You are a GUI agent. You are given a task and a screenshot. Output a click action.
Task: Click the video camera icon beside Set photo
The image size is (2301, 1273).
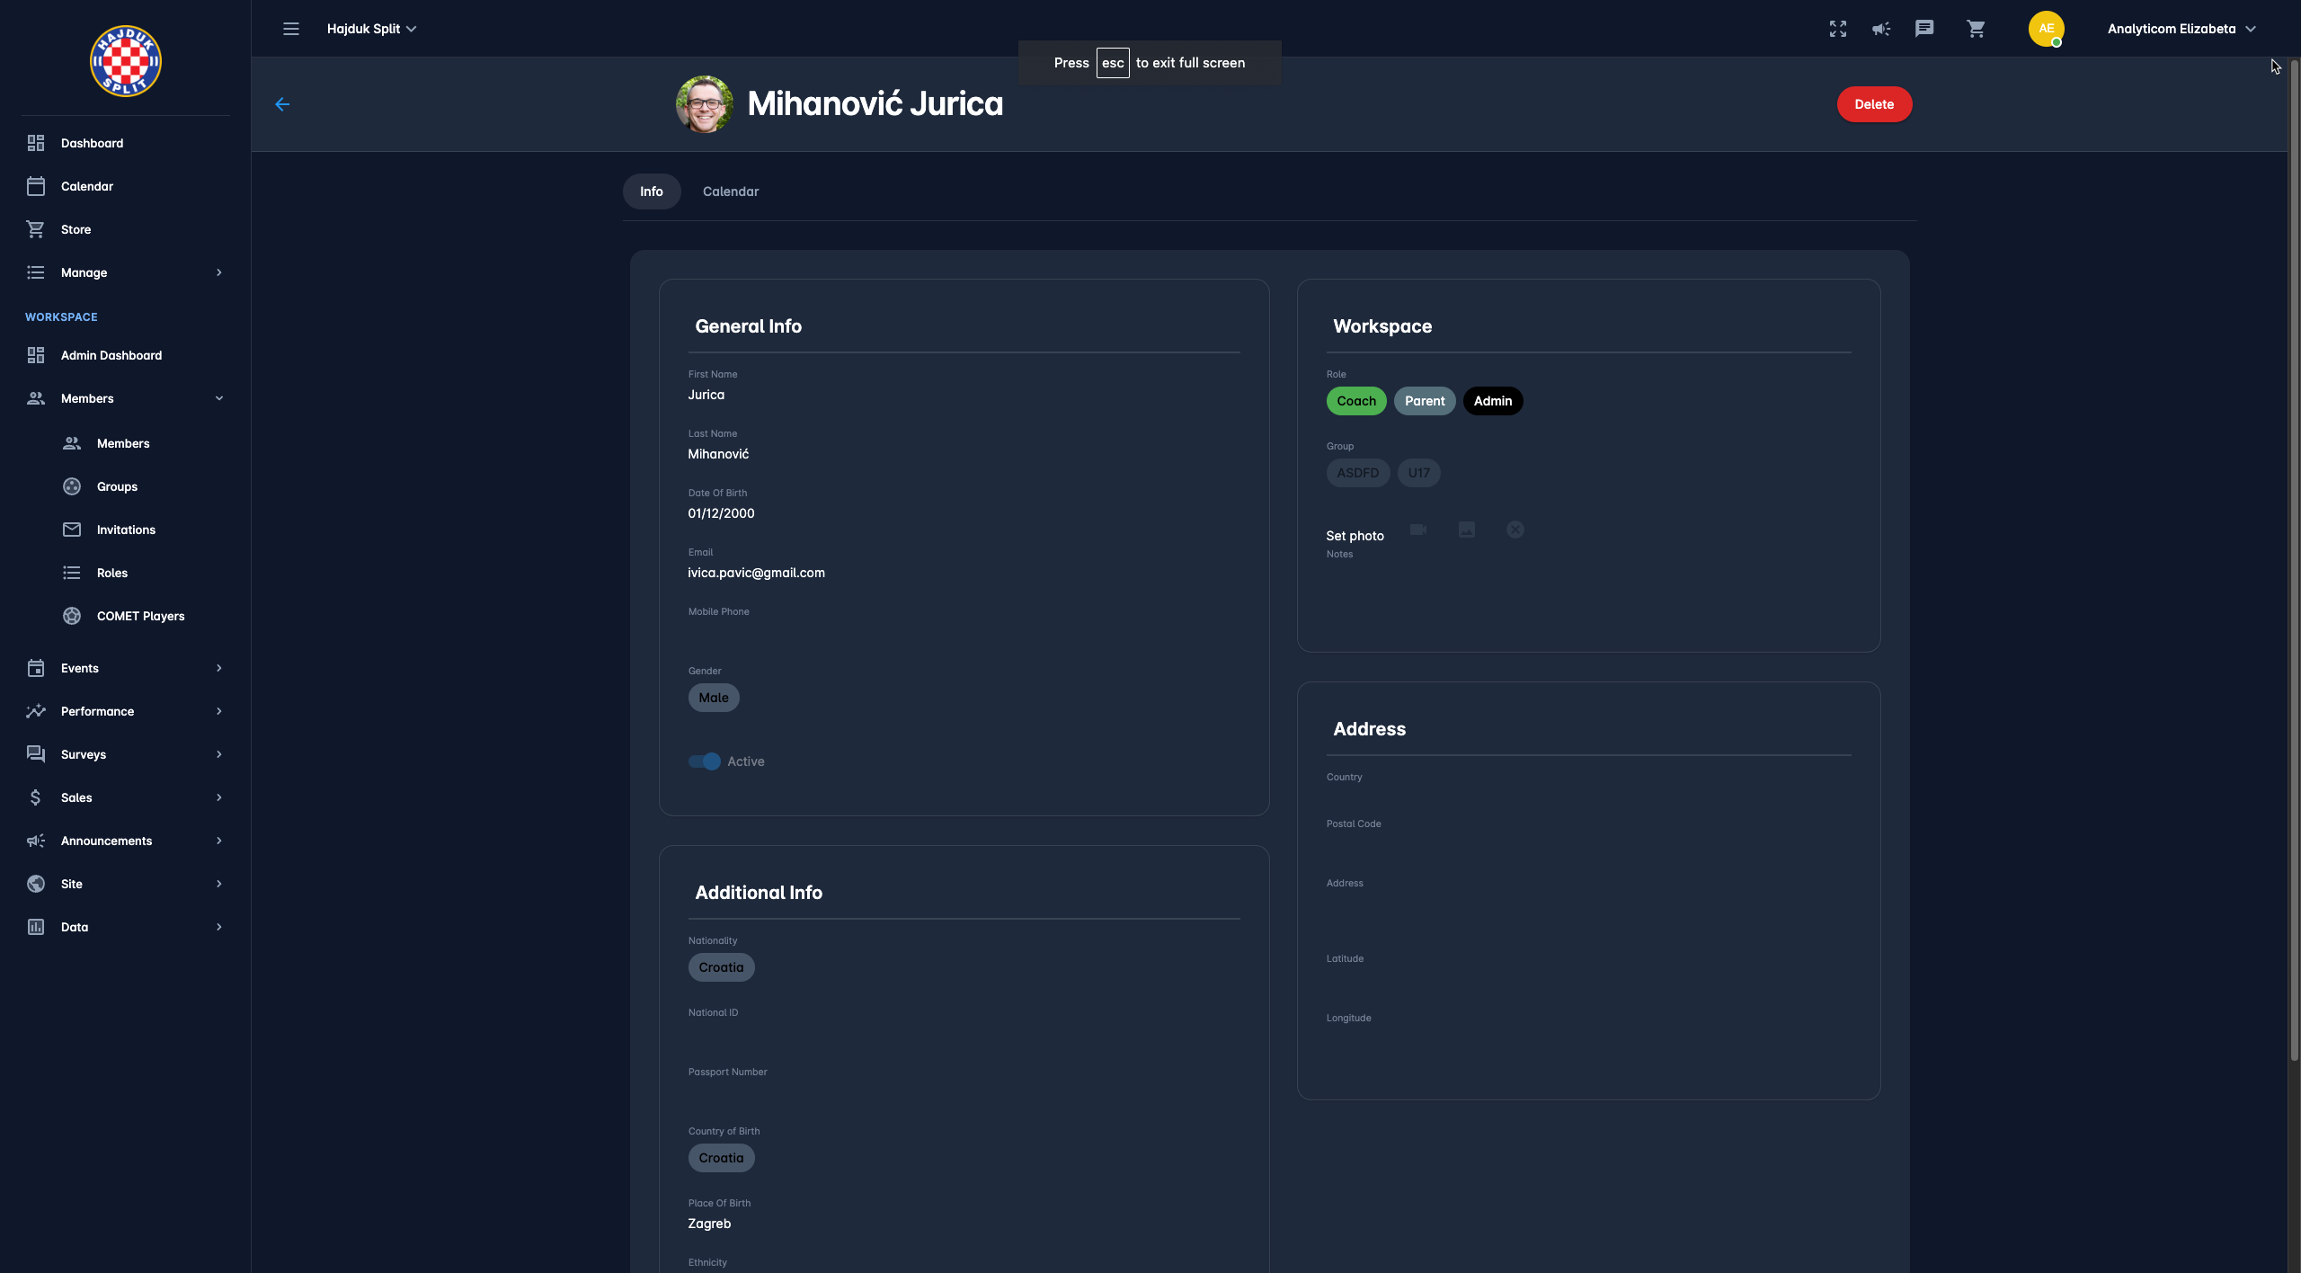(x=1418, y=530)
